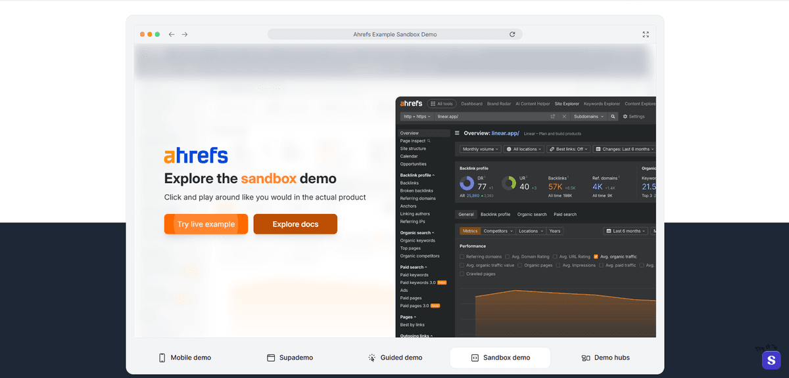Screen dimensions: 789x378
Task: Click the magnifier search button
Action: coord(613,116)
